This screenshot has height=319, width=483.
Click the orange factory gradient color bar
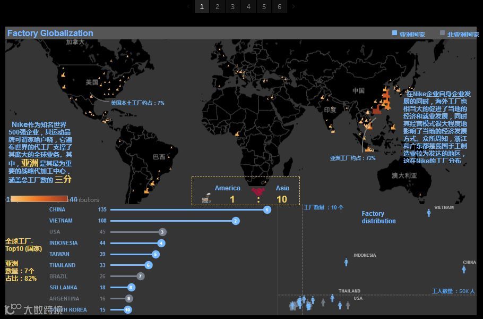(x=39, y=199)
